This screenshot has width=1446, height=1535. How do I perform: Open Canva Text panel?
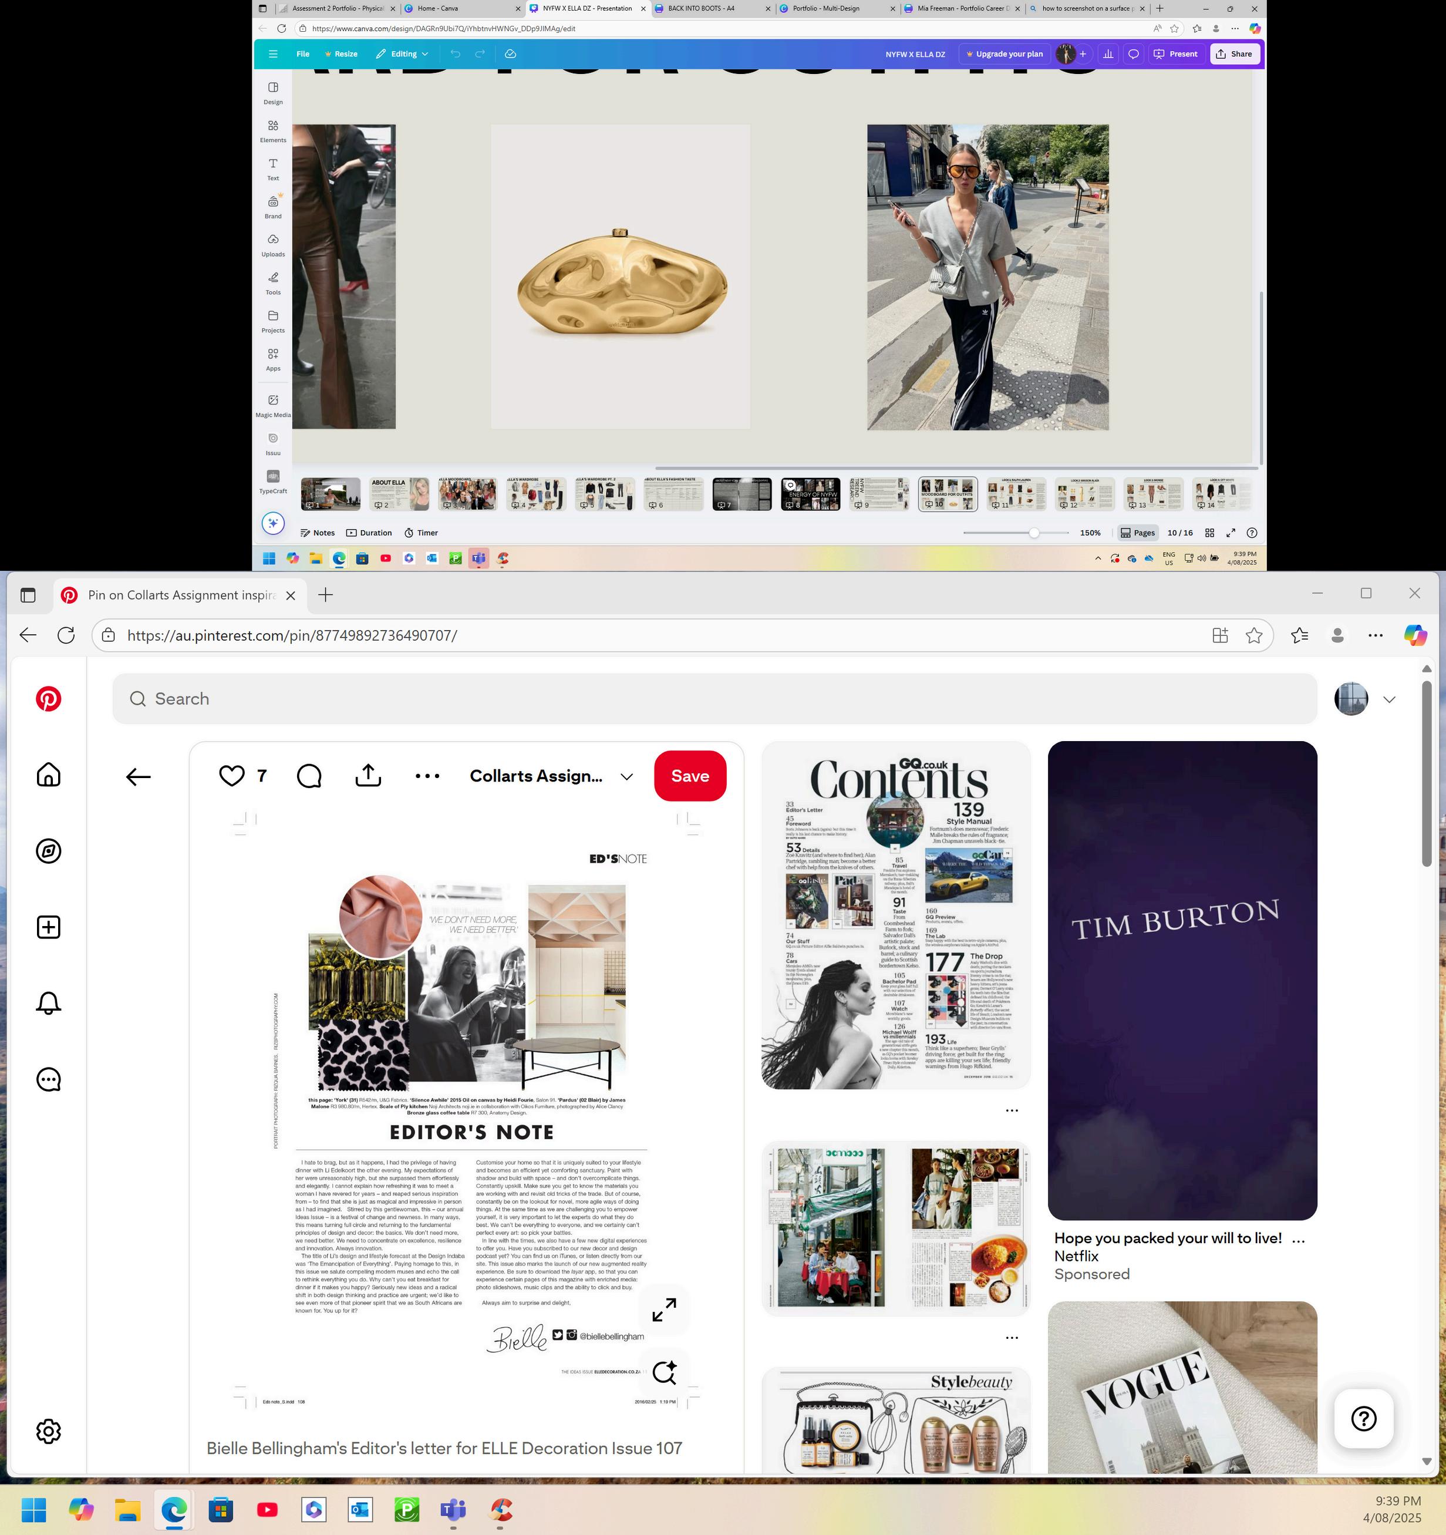point(274,169)
